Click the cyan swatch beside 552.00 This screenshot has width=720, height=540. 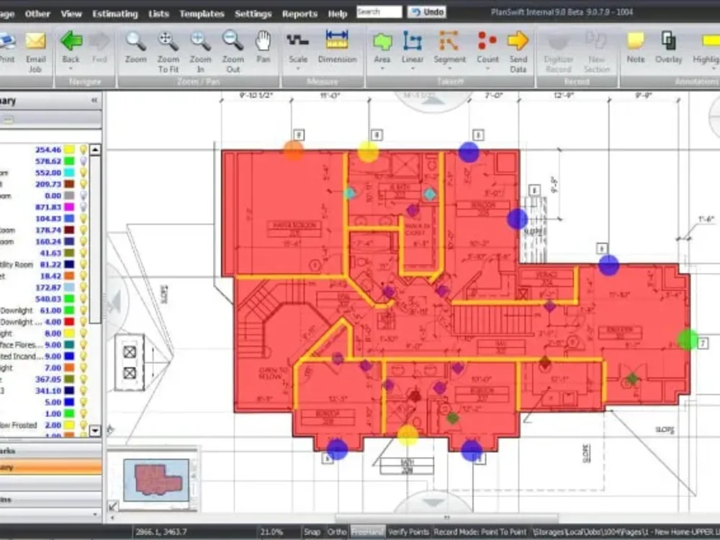[69, 172]
